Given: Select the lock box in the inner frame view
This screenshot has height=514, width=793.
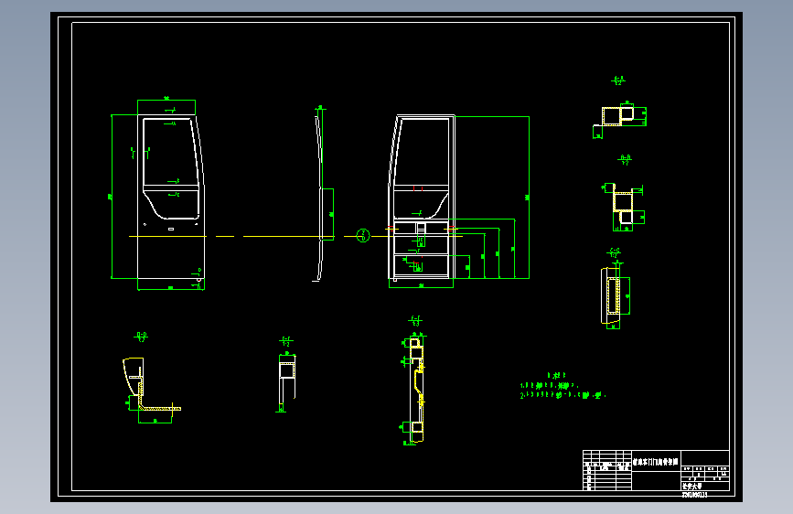Looking at the screenshot, I should [x=421, y=229].
